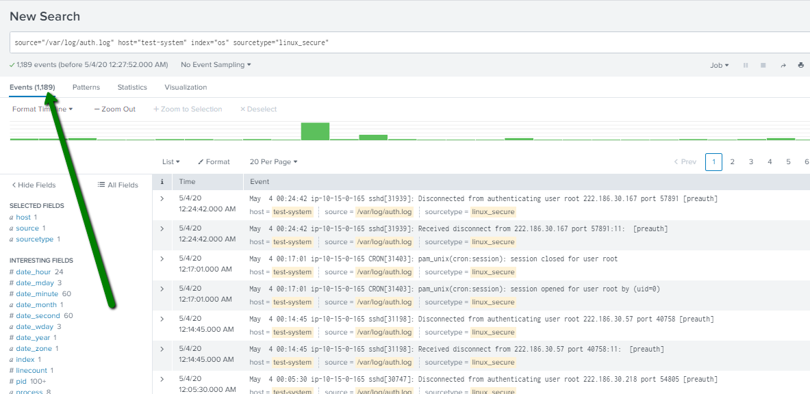
Task: Open the Statistics tab
Action: [x=131, y=87]
